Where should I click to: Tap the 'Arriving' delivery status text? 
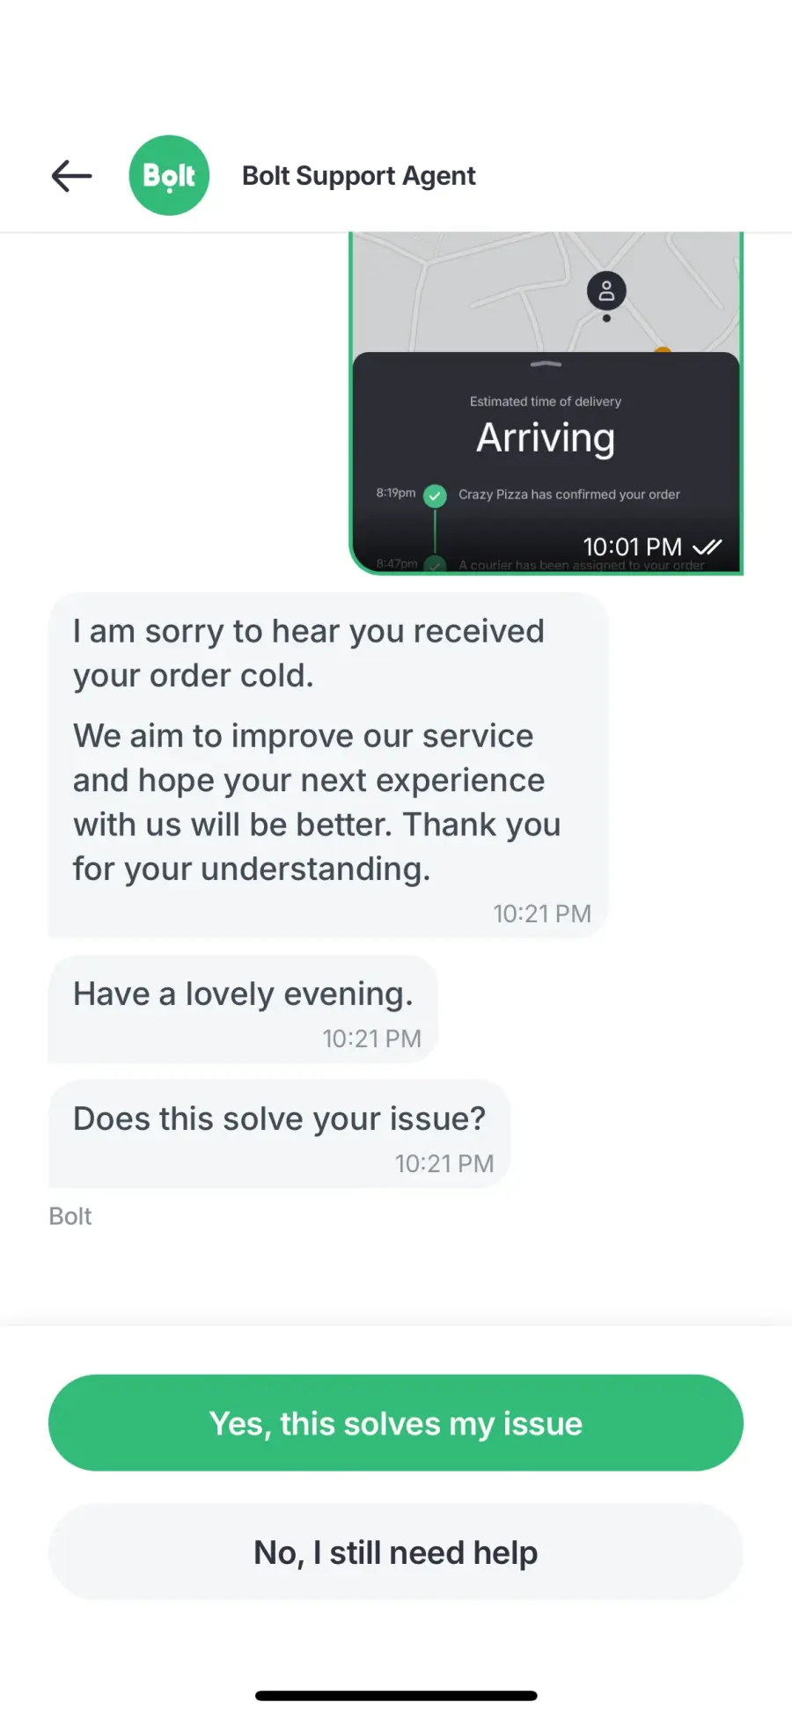[x=546, y=438]
